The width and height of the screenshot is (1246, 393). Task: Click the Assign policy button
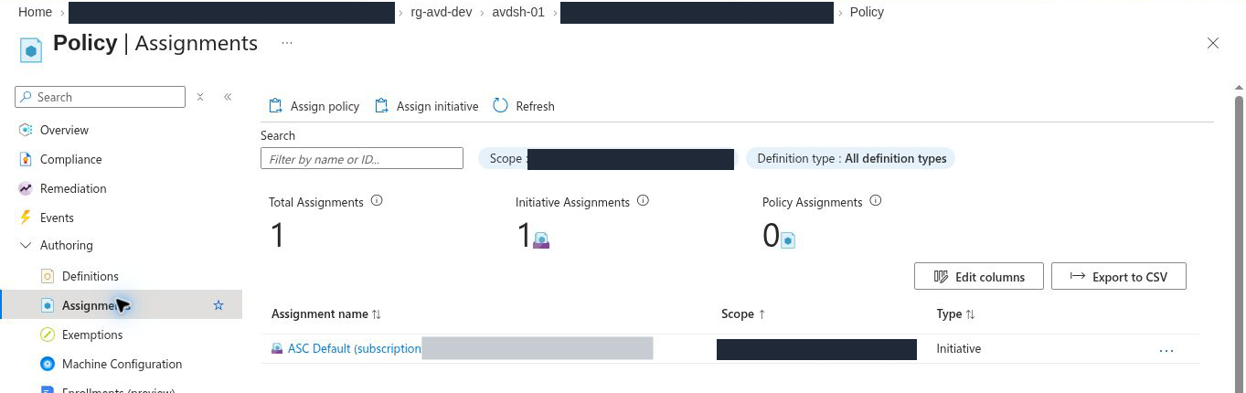[x=314, y=106]
